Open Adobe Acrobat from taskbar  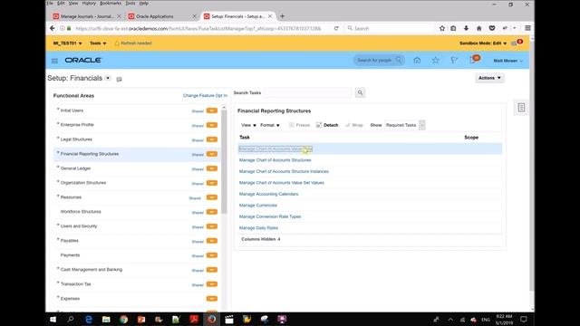click(194, 320)
